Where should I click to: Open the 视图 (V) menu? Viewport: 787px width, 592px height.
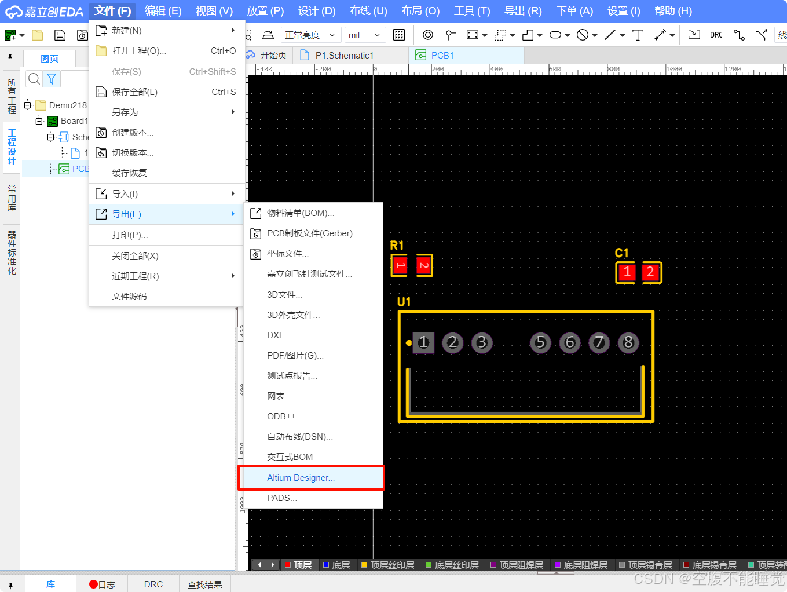tap(214, 11)
